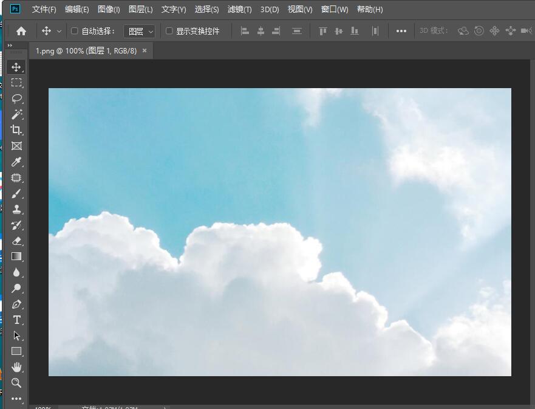
Task: Select the History Brush tool
Action: pos(16,225)
